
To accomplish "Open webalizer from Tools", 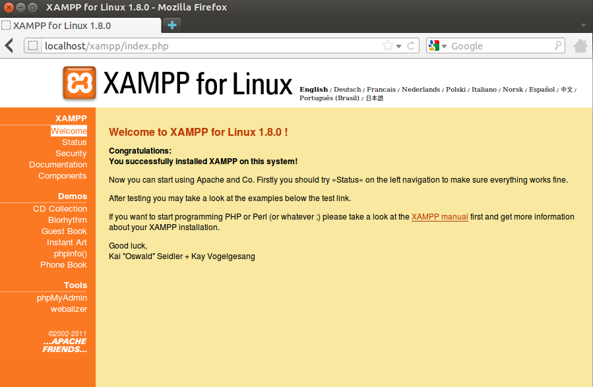I will [69, 309].
